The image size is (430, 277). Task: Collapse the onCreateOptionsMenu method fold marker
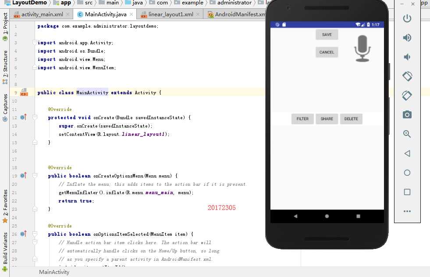[35, 175]
